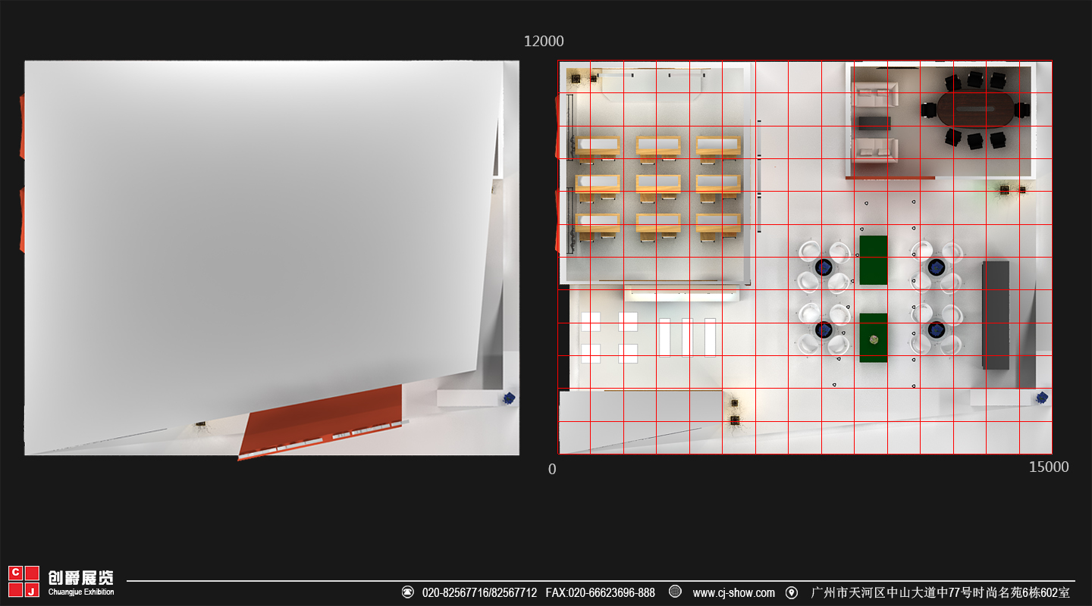This screenshot has width=1092, height=606.
Task: Click the 0 origin label under floor plan
Action: tap(552, 470)
